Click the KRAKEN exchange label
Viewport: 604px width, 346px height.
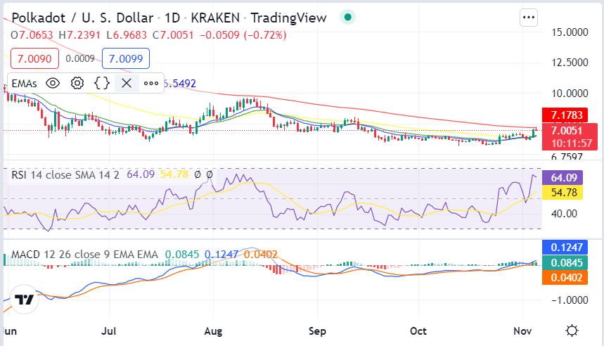click(215, 18)
